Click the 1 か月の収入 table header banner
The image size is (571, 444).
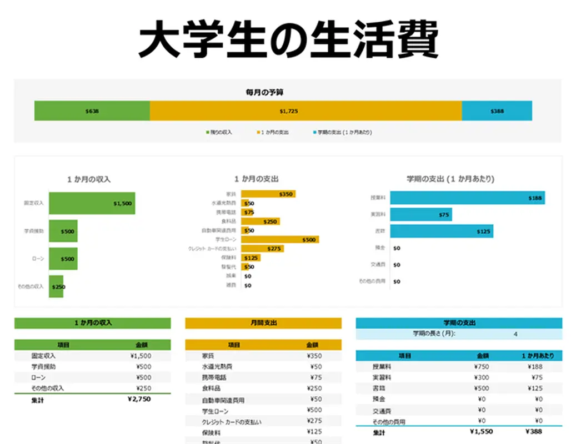pyautogui.click(x=92, y=322)
